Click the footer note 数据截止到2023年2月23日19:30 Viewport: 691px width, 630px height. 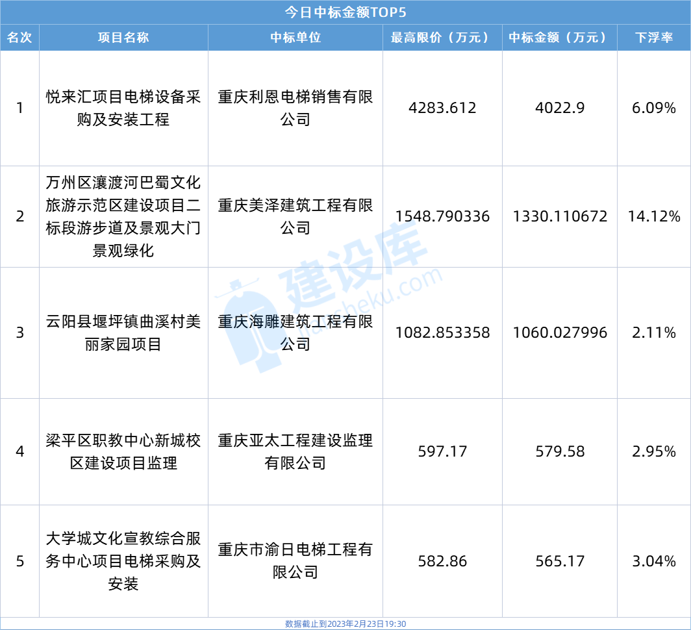click(345, 624)
